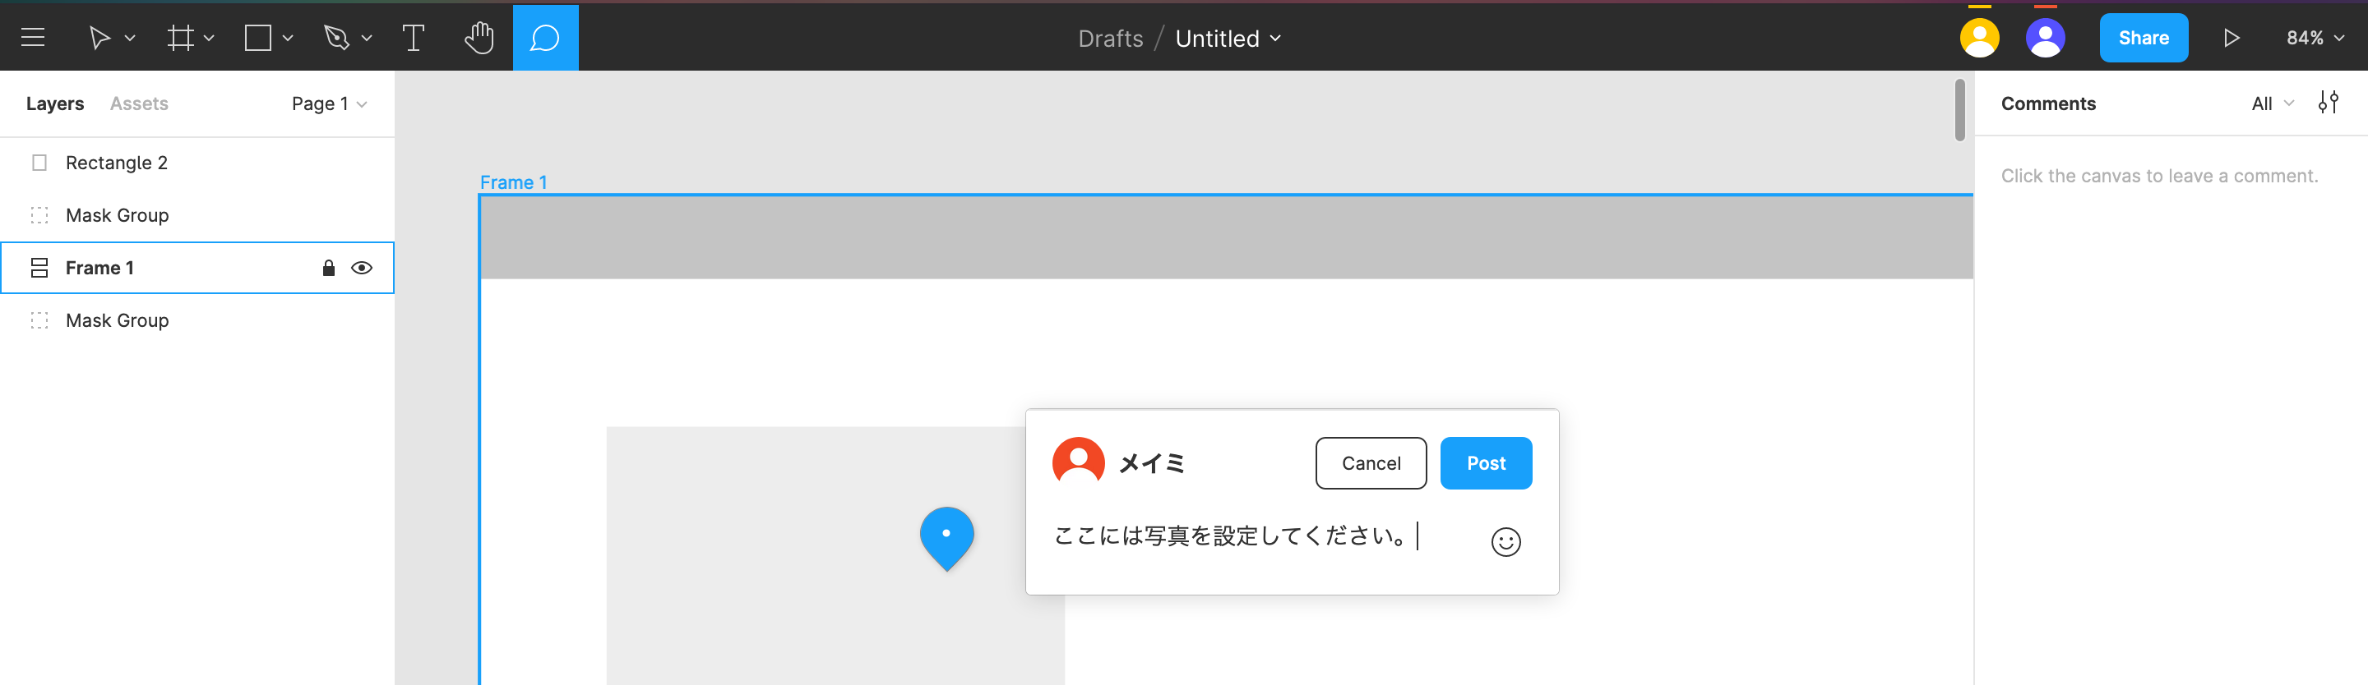The width and height of the screenshot is (2368, 685).
Task: Click the gray header rectangle in Frame 1
Action: 1226,237
